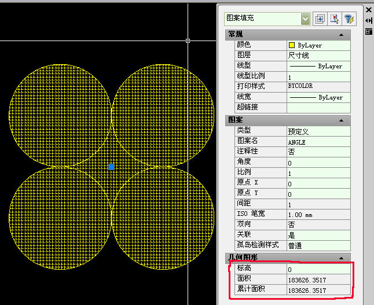Edit the 原点 X value

coord(318,183)
